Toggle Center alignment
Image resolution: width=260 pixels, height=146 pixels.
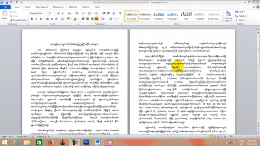[x=87, y=19]
